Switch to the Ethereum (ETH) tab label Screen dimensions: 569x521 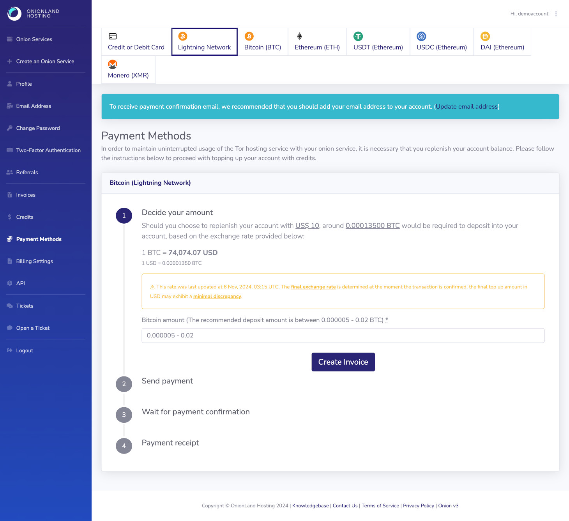(317, 47)
